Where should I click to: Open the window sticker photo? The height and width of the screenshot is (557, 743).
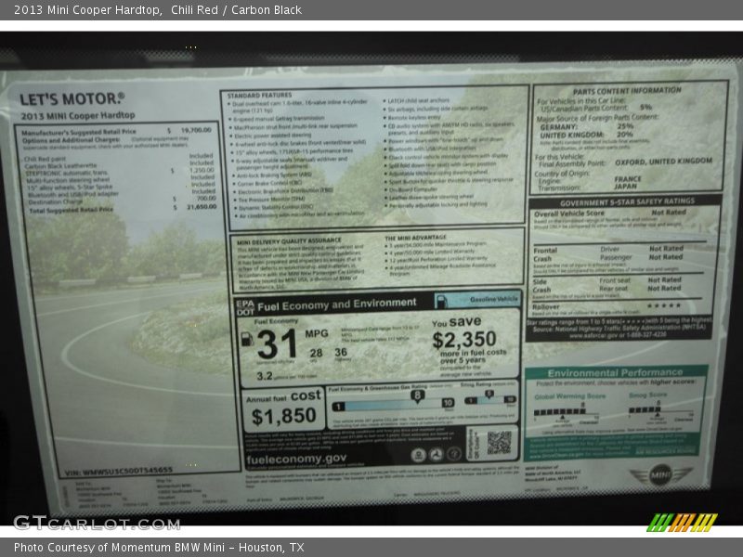click(371, 278)
